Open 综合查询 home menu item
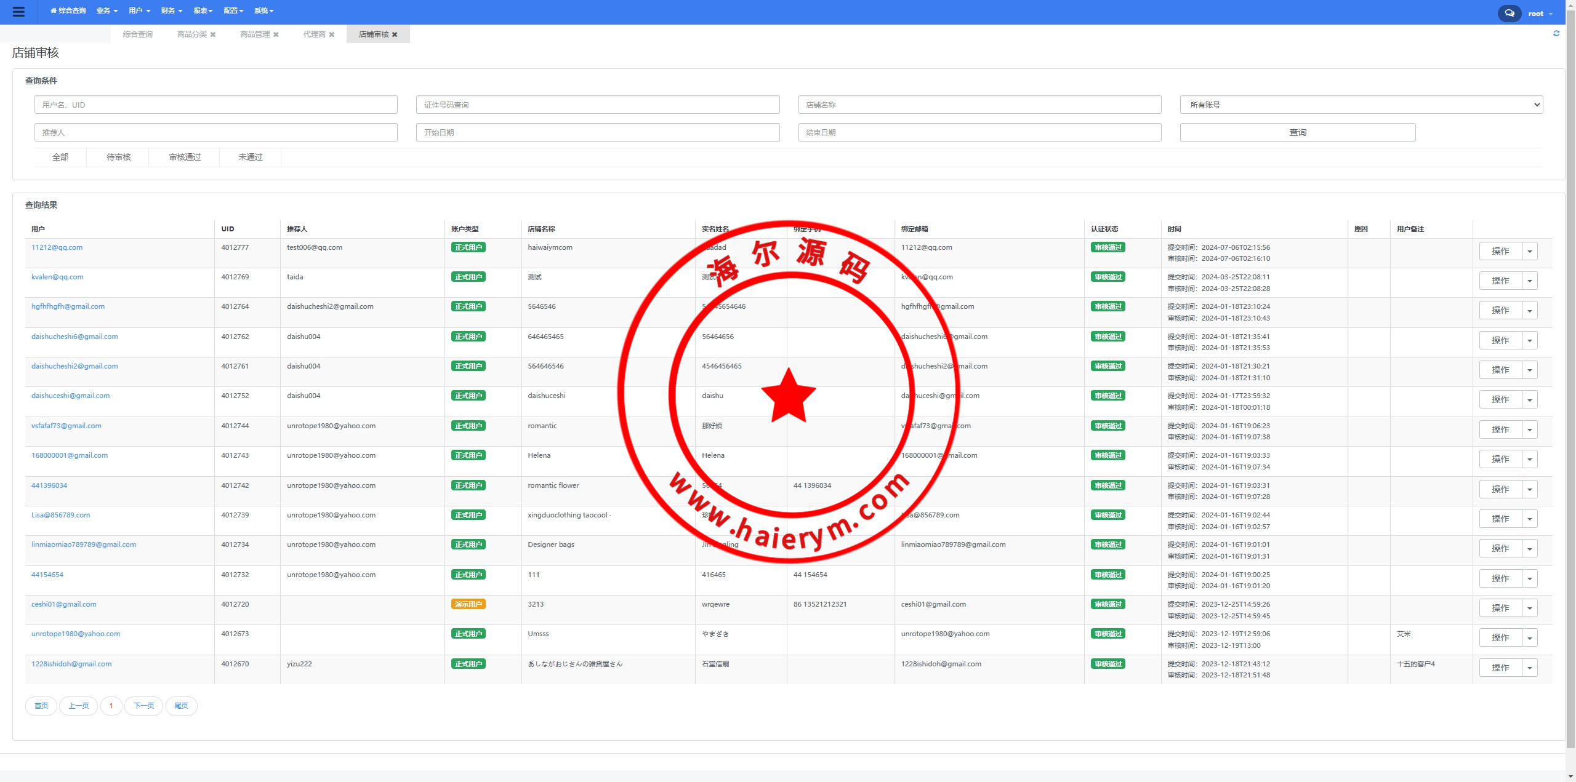 tap(68, 10)
